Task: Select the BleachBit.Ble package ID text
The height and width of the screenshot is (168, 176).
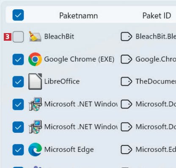Action: [156, 36]
